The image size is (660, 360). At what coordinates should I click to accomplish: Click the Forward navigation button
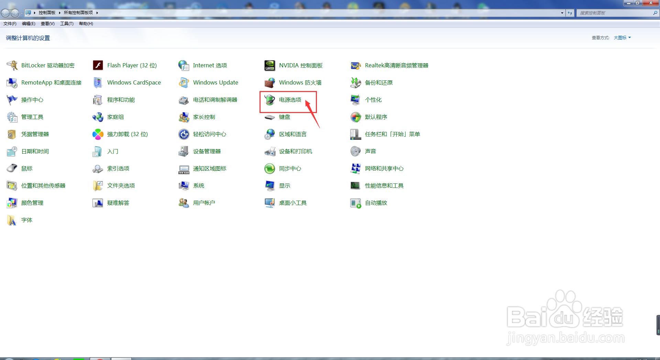point(15,13)
